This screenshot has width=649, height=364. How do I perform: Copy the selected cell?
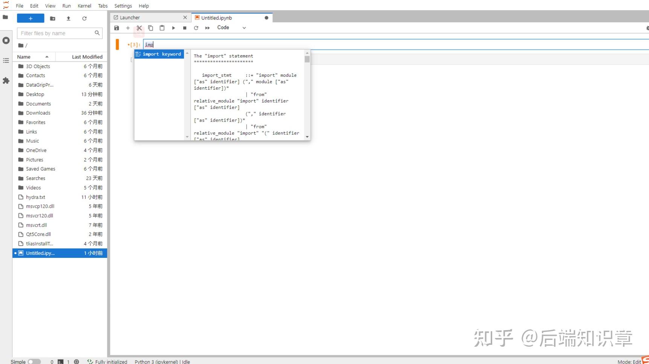coord(150,28)
